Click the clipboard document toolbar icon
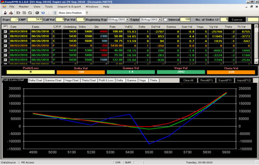 [55, 13]
